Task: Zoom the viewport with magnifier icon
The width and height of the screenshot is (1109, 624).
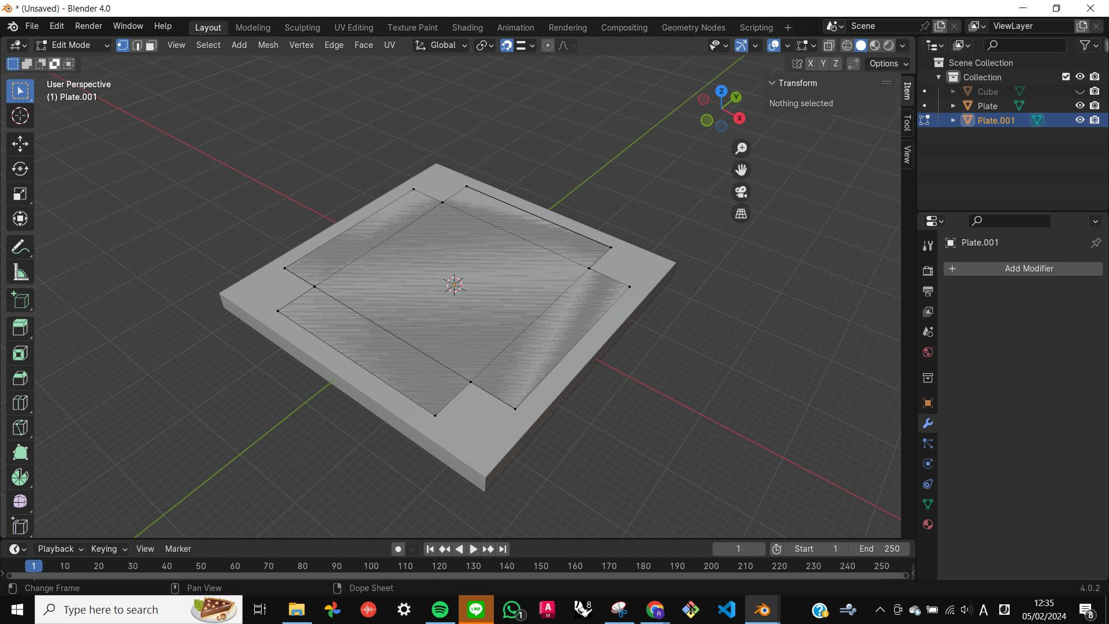Action: 741,148
